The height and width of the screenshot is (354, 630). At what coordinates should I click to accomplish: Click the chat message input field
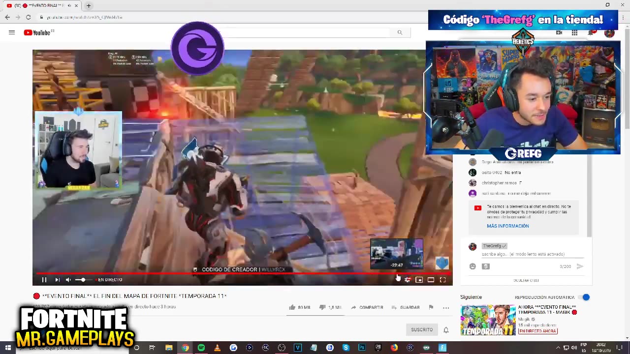tap(533, 254)
